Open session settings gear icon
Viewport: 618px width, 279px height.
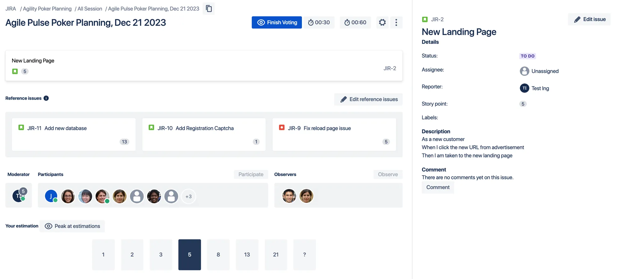click(382, 22)
